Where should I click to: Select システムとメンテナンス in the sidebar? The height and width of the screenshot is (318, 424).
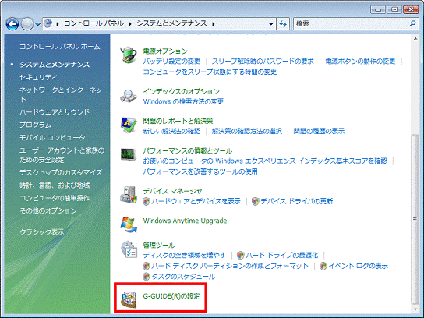55,65
